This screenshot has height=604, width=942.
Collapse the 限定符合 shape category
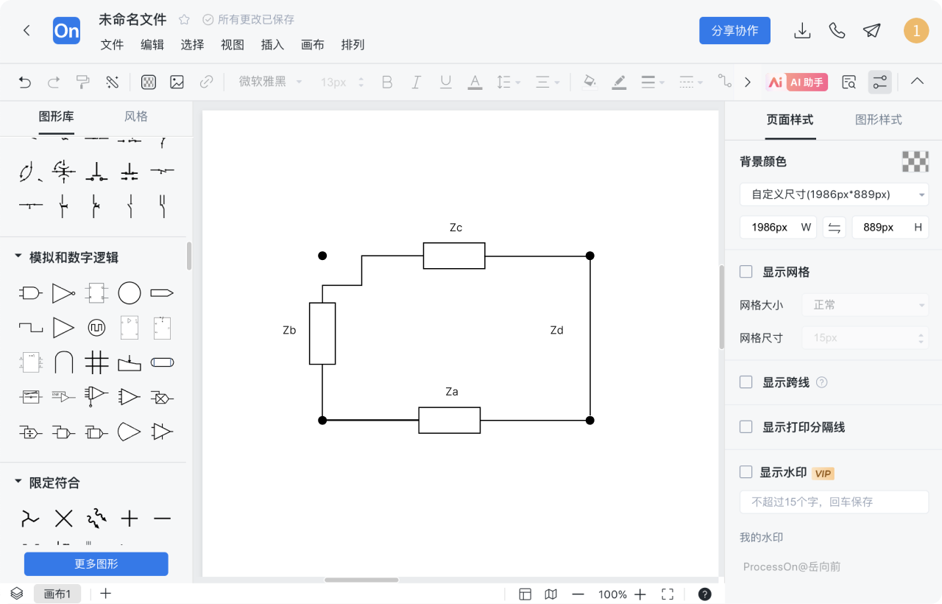[x=18, y=482]
